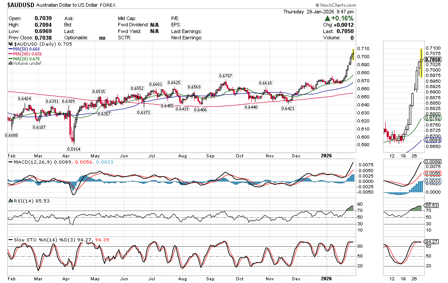Click the red MA(200) legend line marker
This screenshot has width=448, height=283.
[x=10, y=54]
